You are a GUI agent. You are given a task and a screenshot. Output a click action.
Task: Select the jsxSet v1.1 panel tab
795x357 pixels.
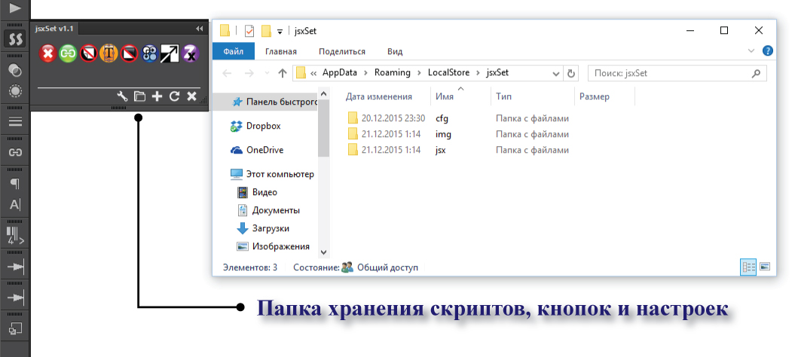(54, 29)
